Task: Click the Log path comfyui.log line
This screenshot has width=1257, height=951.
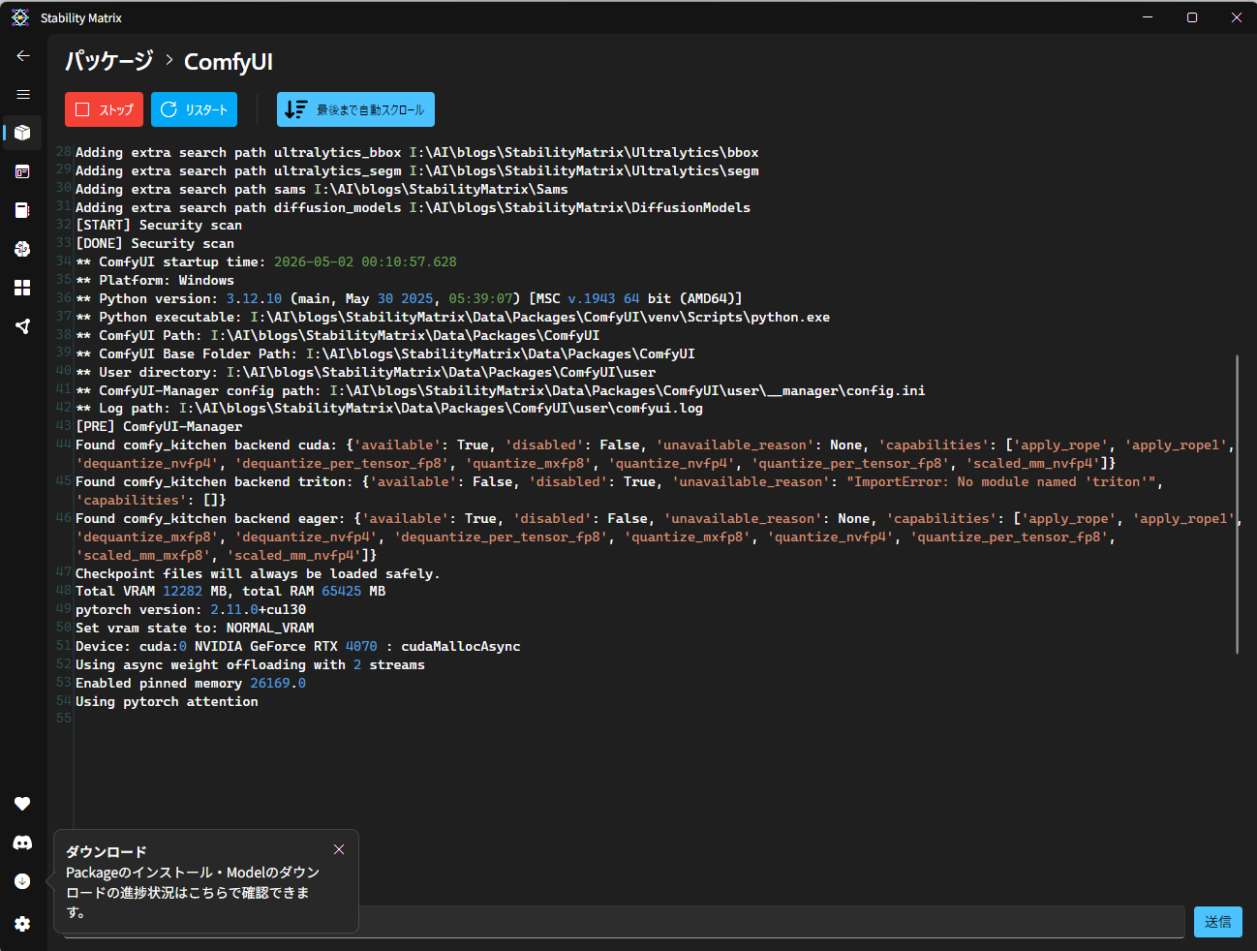Action: [389, 408]
